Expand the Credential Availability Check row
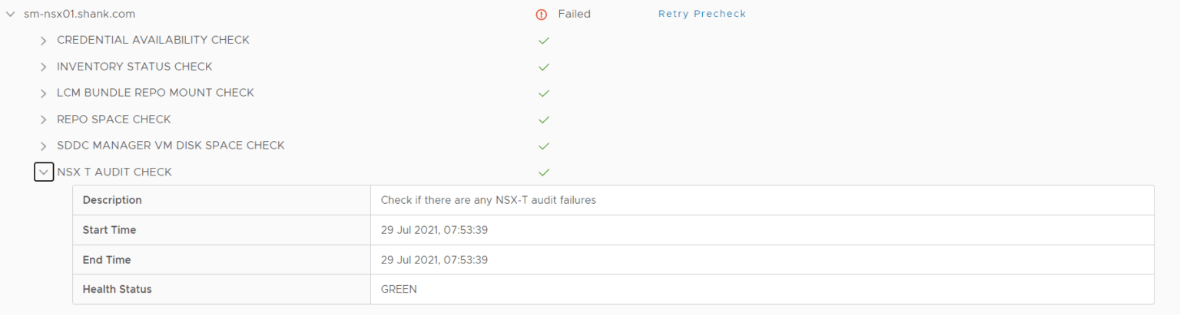This screenshot has width=1180, height=315. pos(44,41)
